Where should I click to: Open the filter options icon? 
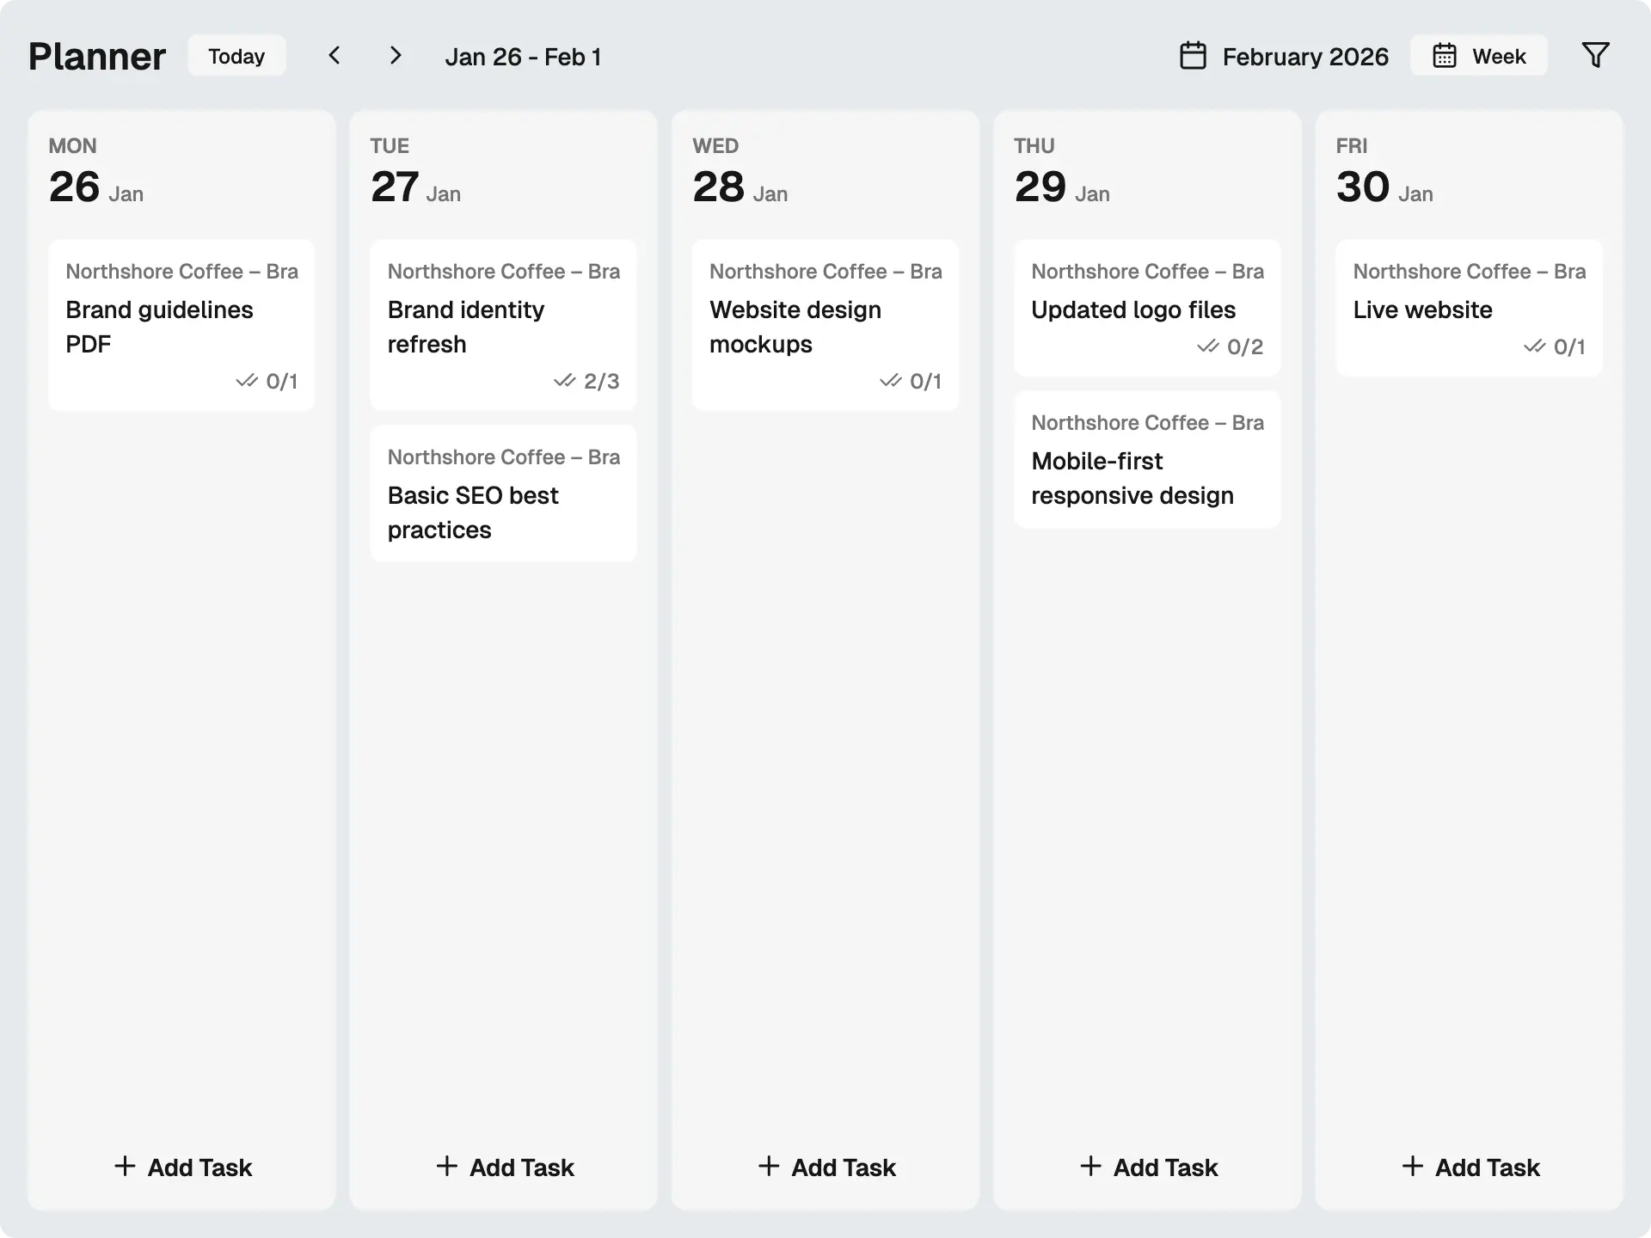pos(1595,55)
